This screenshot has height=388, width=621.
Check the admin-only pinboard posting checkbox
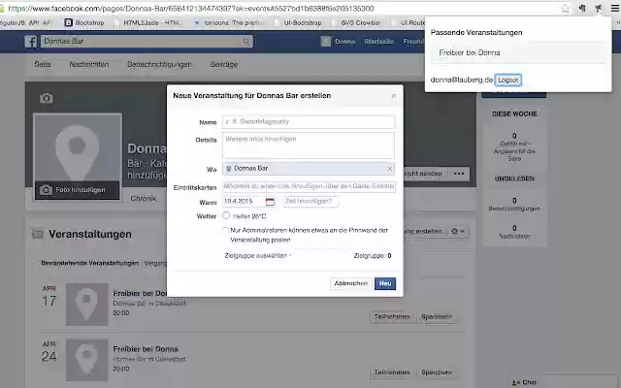click(x=226, y=231)
